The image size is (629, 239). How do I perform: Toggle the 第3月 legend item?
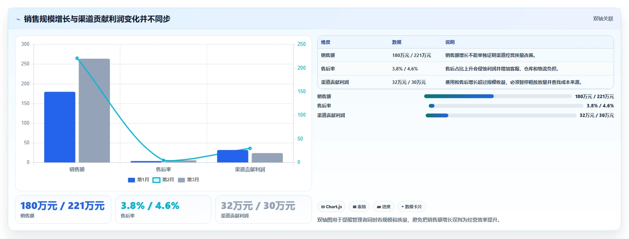(x=188, y=180)
